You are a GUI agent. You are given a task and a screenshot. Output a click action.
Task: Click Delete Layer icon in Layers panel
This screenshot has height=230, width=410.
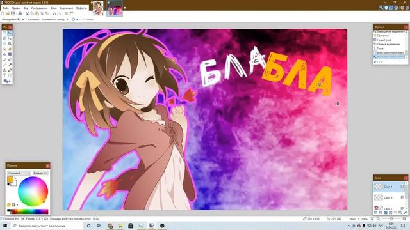click(x=381, y=212)
